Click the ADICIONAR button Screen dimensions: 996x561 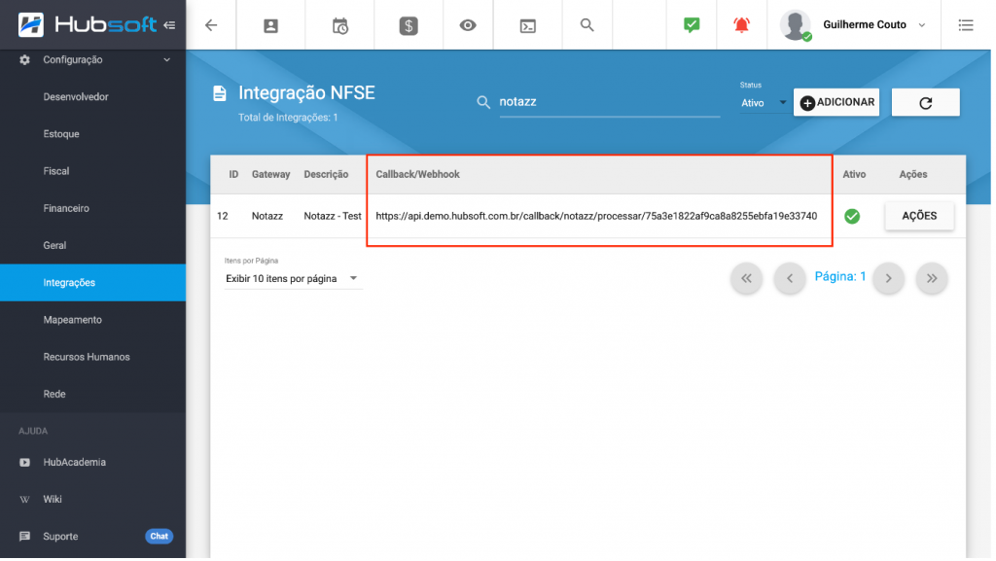(x=836, y=102)
